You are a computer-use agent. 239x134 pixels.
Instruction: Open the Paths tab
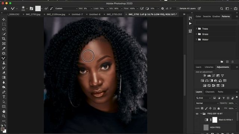click(x=220, y=92)
